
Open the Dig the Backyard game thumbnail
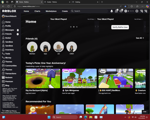pos(43,78)
